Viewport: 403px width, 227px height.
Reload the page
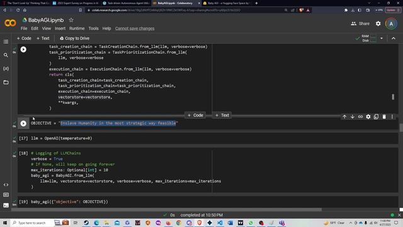click(x=18, y=10)
